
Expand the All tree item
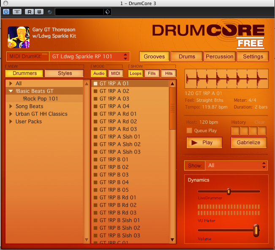11,84
